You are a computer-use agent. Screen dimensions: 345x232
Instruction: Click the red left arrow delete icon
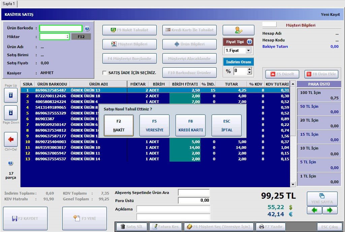point(10,139)
